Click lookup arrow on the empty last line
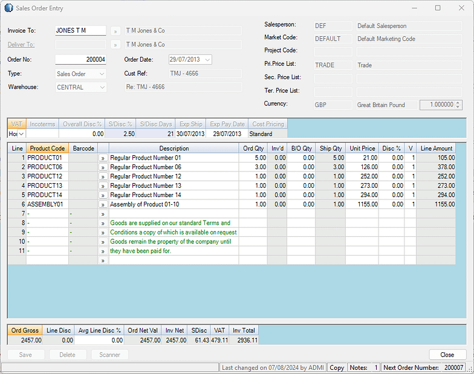The width and height of the screenshot is (474, 374). 103,260
